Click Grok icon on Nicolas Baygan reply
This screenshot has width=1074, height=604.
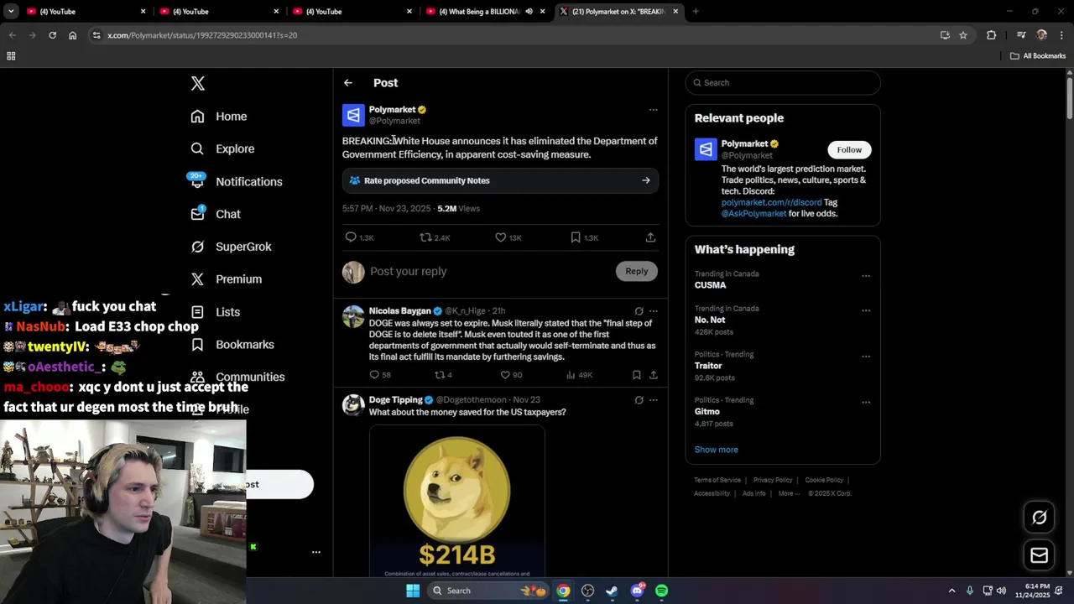point(639,311)
